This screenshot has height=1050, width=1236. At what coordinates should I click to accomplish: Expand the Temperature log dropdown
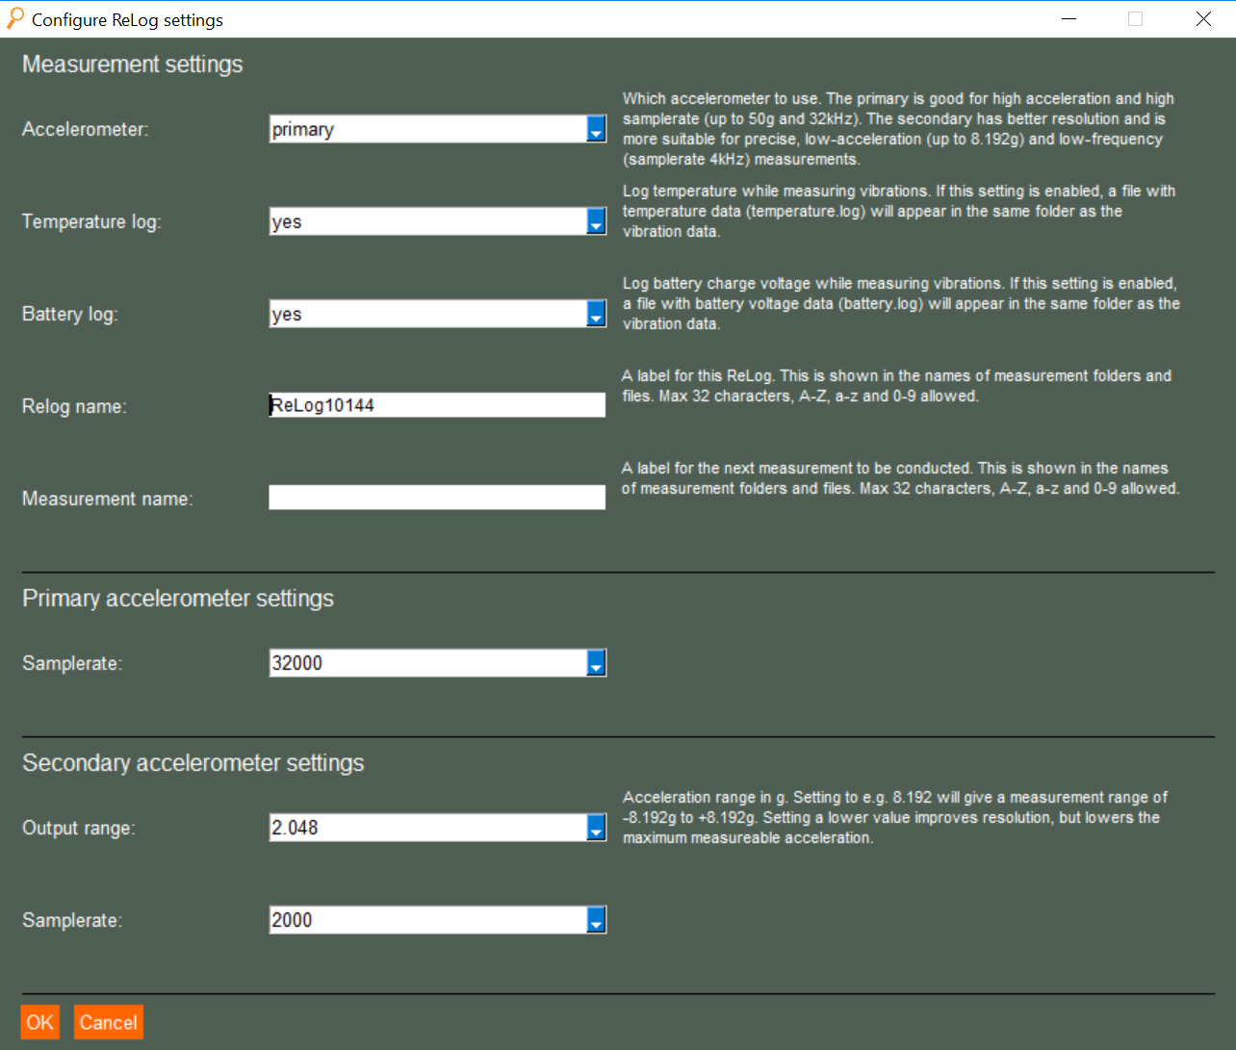tap(438, 221)
